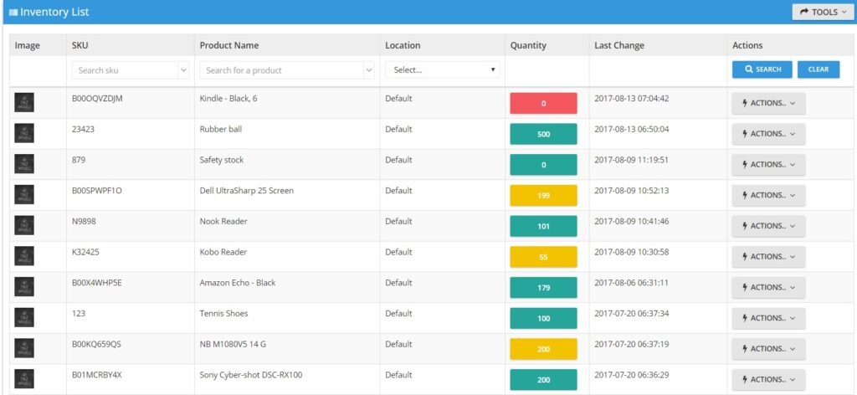This screenshot has width=857, height=395.
Task: Click product thumbnail for Dell UltraSharp row
Action: pyautogui.click(x=24, y=194)
